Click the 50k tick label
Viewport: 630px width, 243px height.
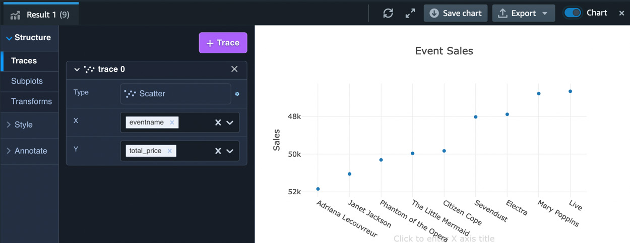coord(294,154)
